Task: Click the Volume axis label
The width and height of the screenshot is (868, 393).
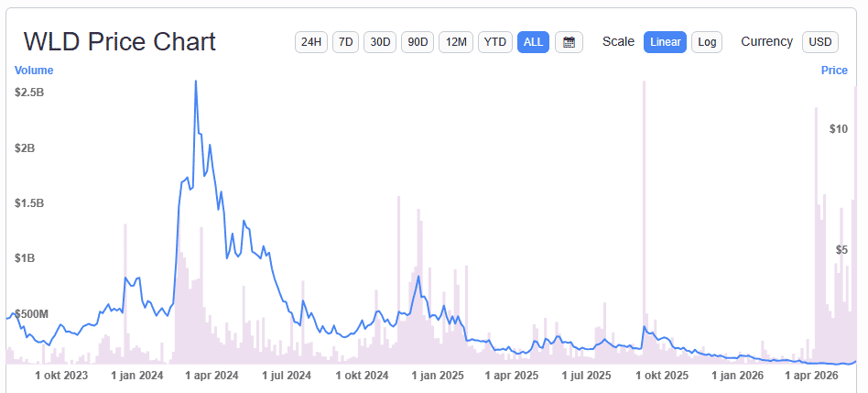Action: 34,71
